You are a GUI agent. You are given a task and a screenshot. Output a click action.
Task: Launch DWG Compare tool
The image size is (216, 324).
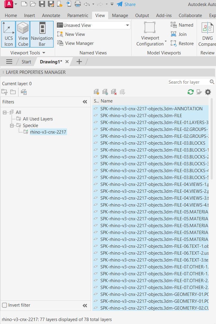click(x=207, y=34)
